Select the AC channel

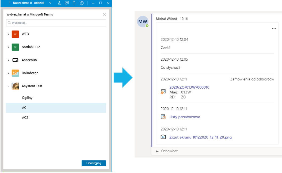click(56, 108)
